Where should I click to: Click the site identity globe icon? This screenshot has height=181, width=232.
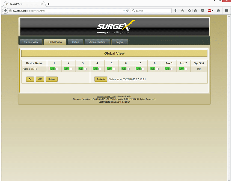pos(10,11)
